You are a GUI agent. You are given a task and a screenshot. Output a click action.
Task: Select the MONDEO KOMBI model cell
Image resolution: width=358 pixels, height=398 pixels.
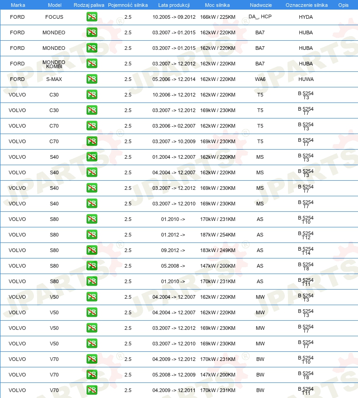[54, 64]
